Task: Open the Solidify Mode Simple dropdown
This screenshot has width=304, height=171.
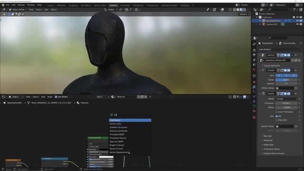Action: pos(286,99)
